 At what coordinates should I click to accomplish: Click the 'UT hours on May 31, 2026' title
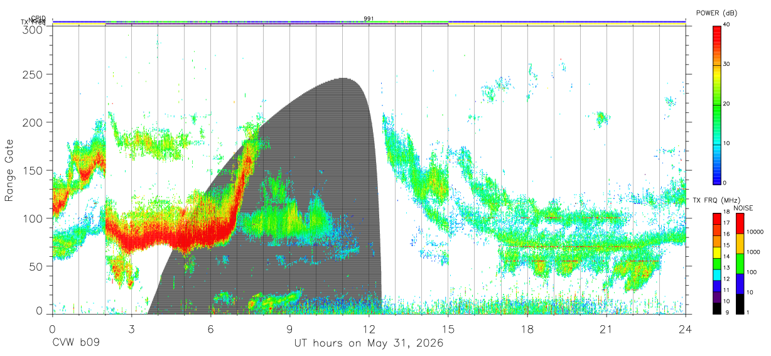coord(369,343)
